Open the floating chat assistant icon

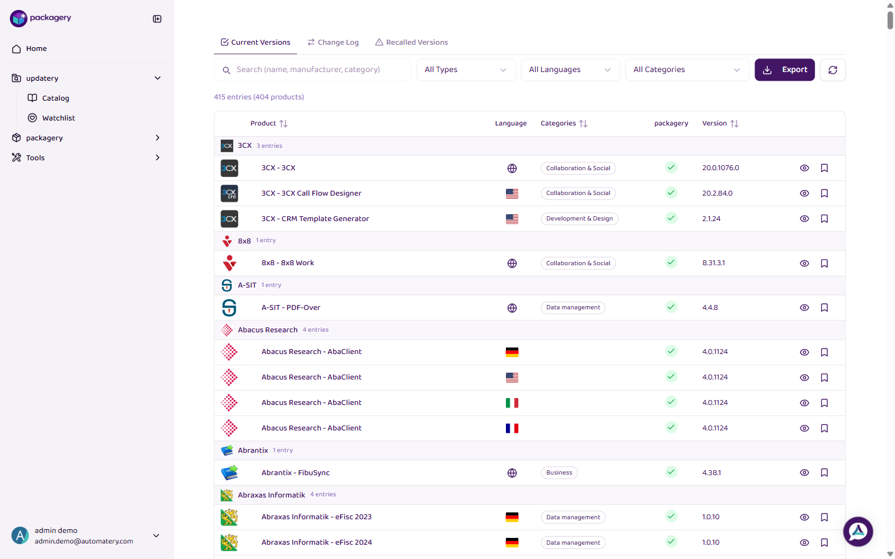point(858,532)
